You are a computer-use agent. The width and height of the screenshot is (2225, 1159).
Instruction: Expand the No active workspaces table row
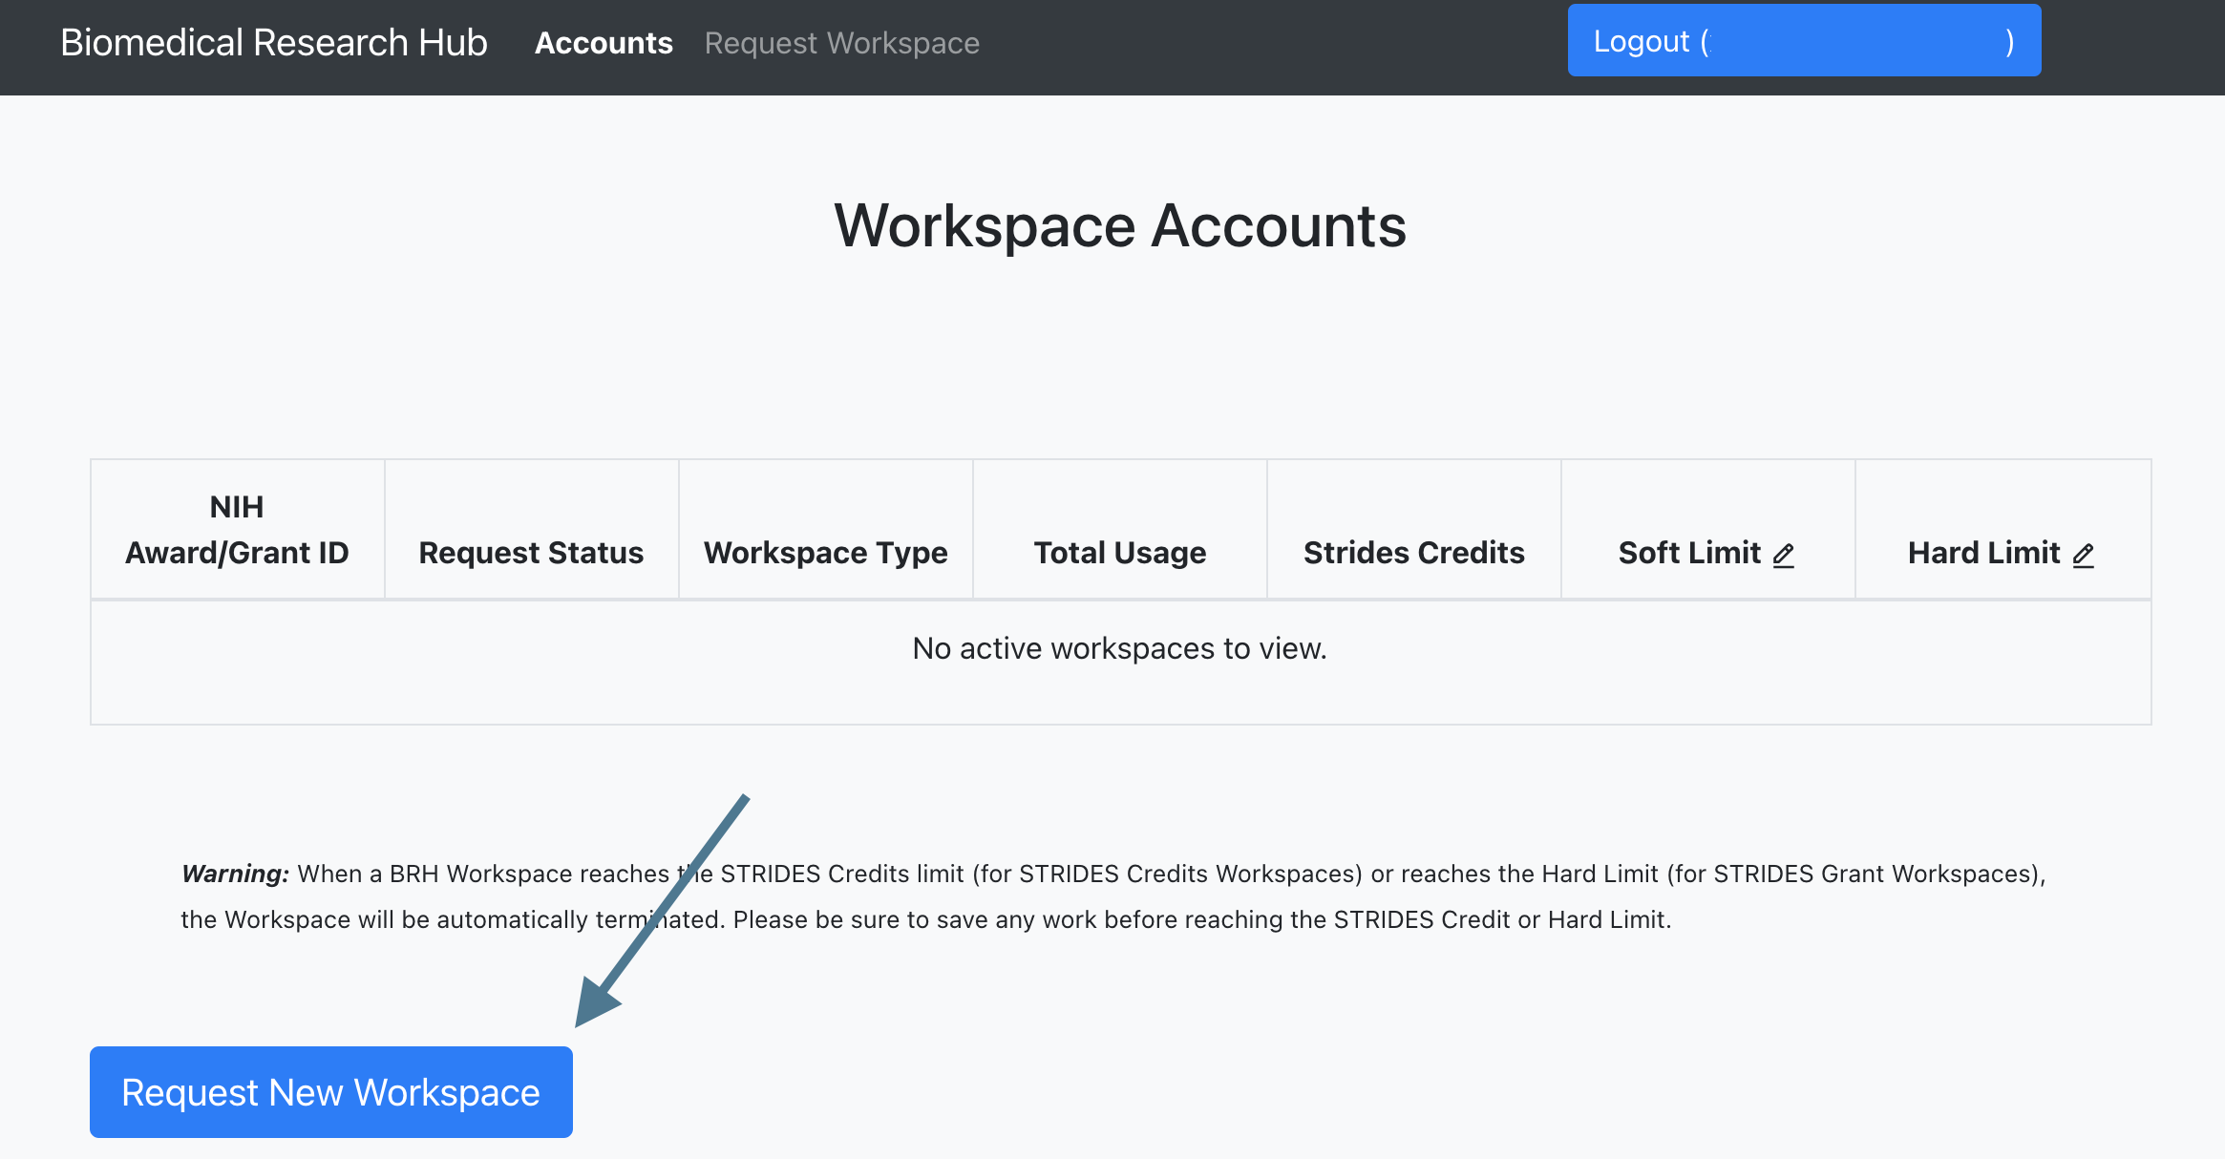click(x=1120, y=647)
